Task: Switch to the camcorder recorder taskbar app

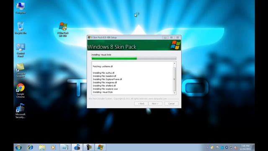Action: tap(88, 147)
